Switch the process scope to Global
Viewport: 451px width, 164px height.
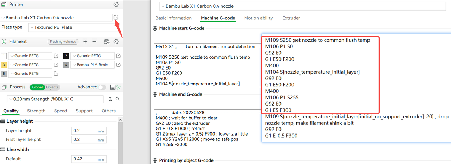(x=37, y=87)
